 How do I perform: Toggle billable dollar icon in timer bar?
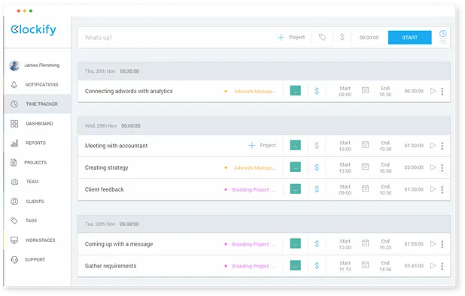coord(342,38)
